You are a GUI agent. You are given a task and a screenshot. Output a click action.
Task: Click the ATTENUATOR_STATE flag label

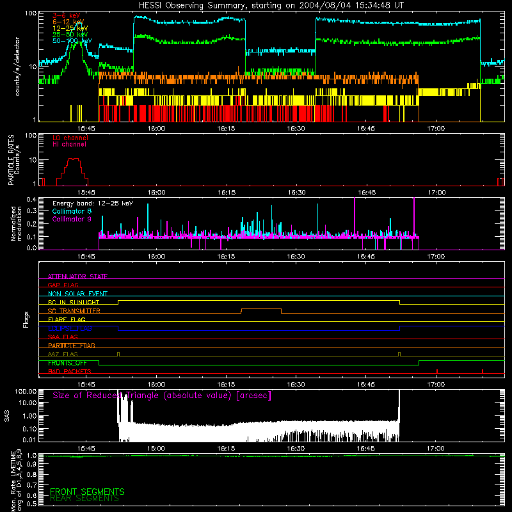coord(77,276)
